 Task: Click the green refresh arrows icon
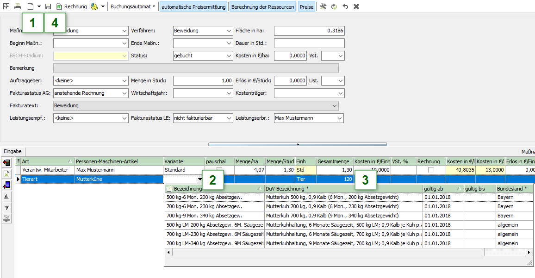(334, 6)
